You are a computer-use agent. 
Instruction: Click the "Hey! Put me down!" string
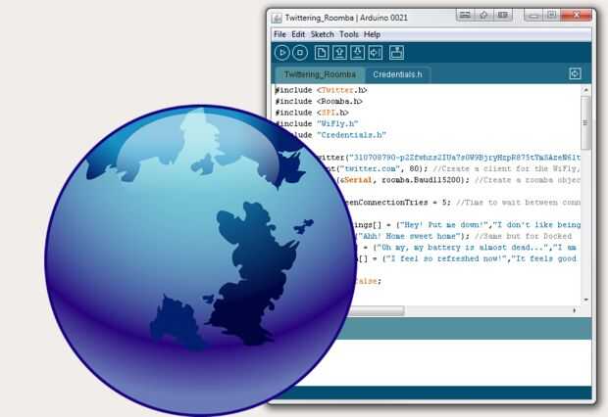pyautogui.click(x=444, y=225)
